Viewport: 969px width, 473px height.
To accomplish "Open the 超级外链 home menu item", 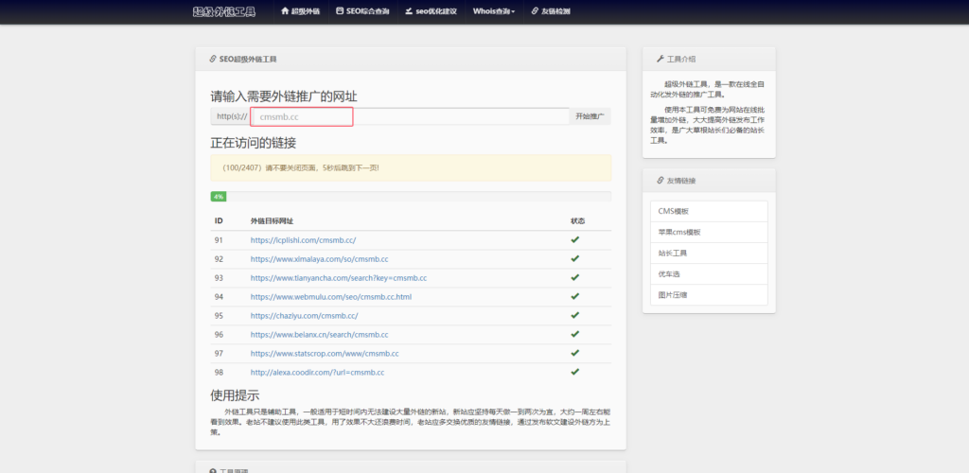I will coord(300,11).
